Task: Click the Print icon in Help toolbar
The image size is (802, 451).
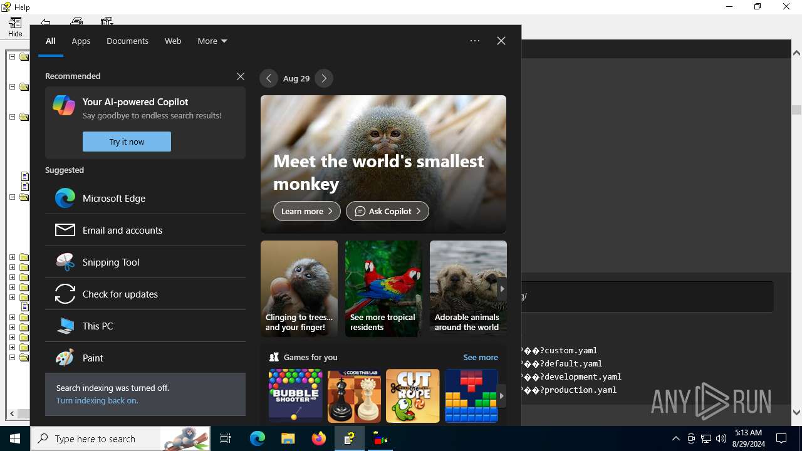Action: tap(76, 21)
